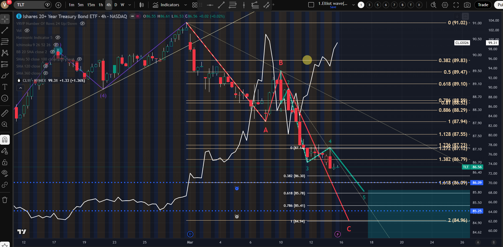Select the trend line drawing tool
This screenshot has height=247, width=503.
5,31
